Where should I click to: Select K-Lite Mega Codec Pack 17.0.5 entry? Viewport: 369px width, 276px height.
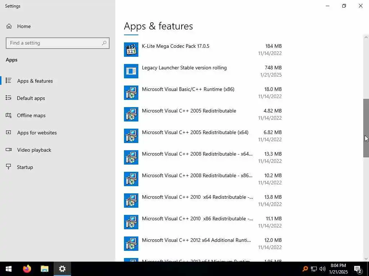coord(203,50)
